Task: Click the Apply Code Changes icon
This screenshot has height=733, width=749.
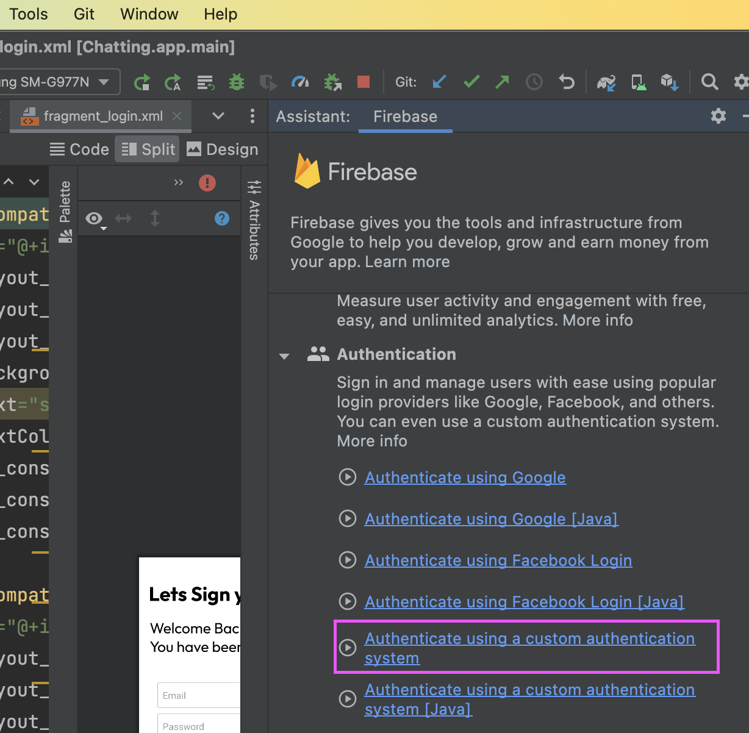Action: pos(206,82)
